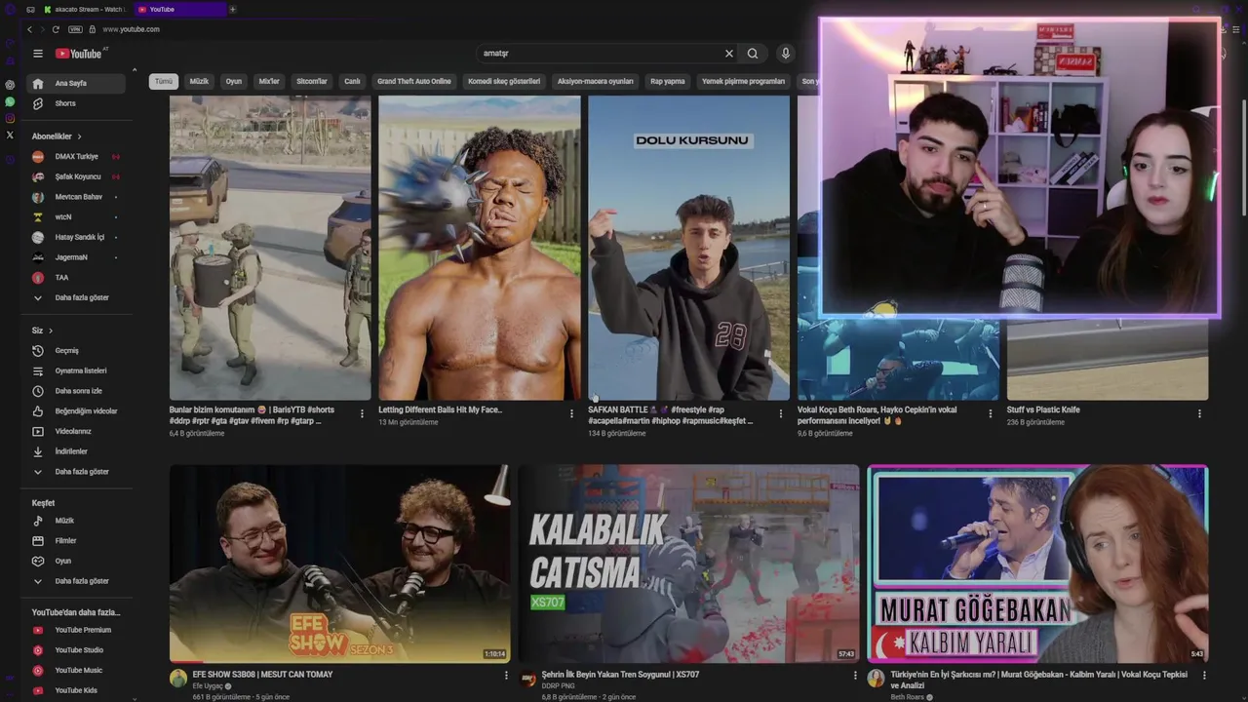Open Geçmiş history in the sidebar
1248x702 pixels.
[74, 350]
